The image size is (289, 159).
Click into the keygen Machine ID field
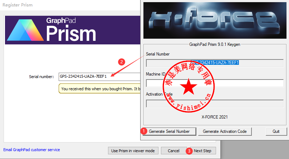215,83
